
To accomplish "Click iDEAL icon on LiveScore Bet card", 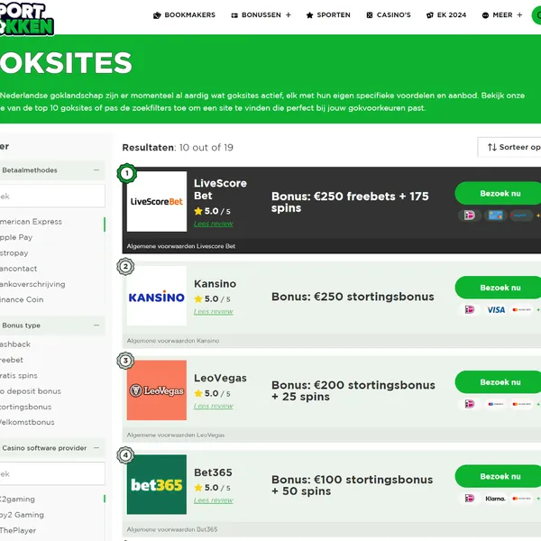I will pyautogui.click(x=469, y=215).
